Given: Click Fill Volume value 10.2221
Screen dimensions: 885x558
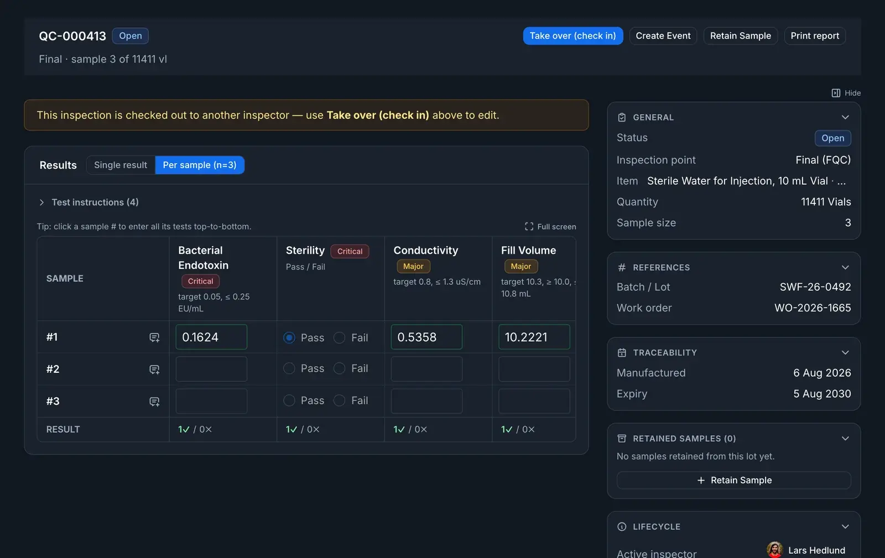Looking at the screenshot, I should tap(534, 337).
